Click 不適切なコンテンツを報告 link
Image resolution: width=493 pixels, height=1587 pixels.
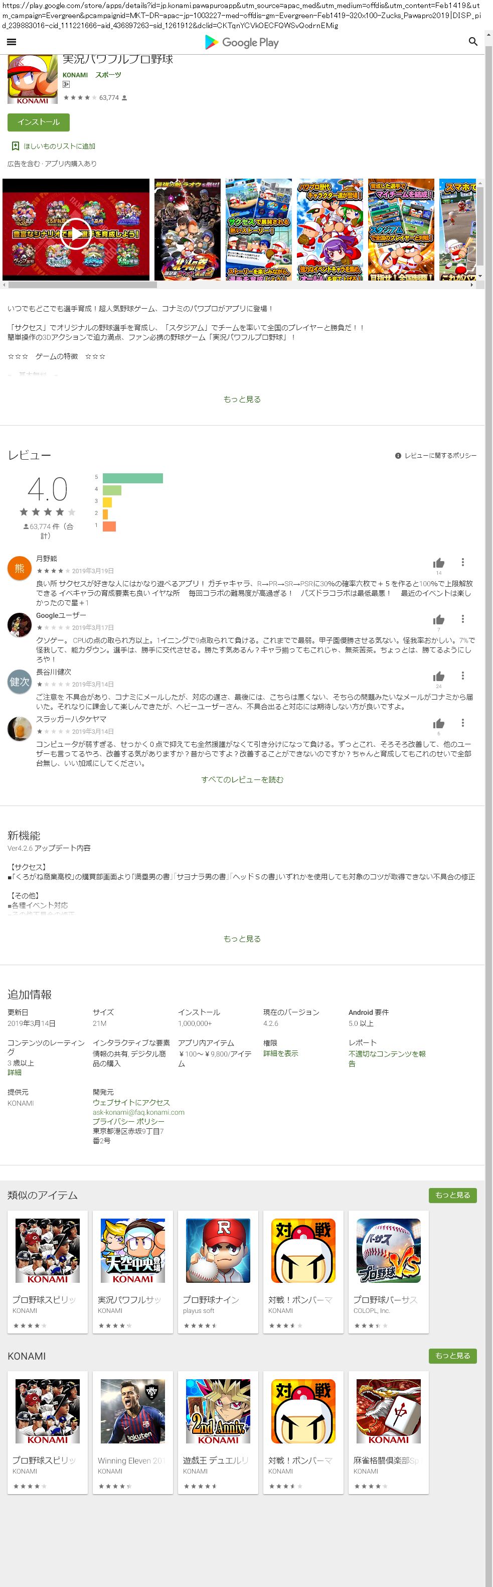click(387, 1059)
